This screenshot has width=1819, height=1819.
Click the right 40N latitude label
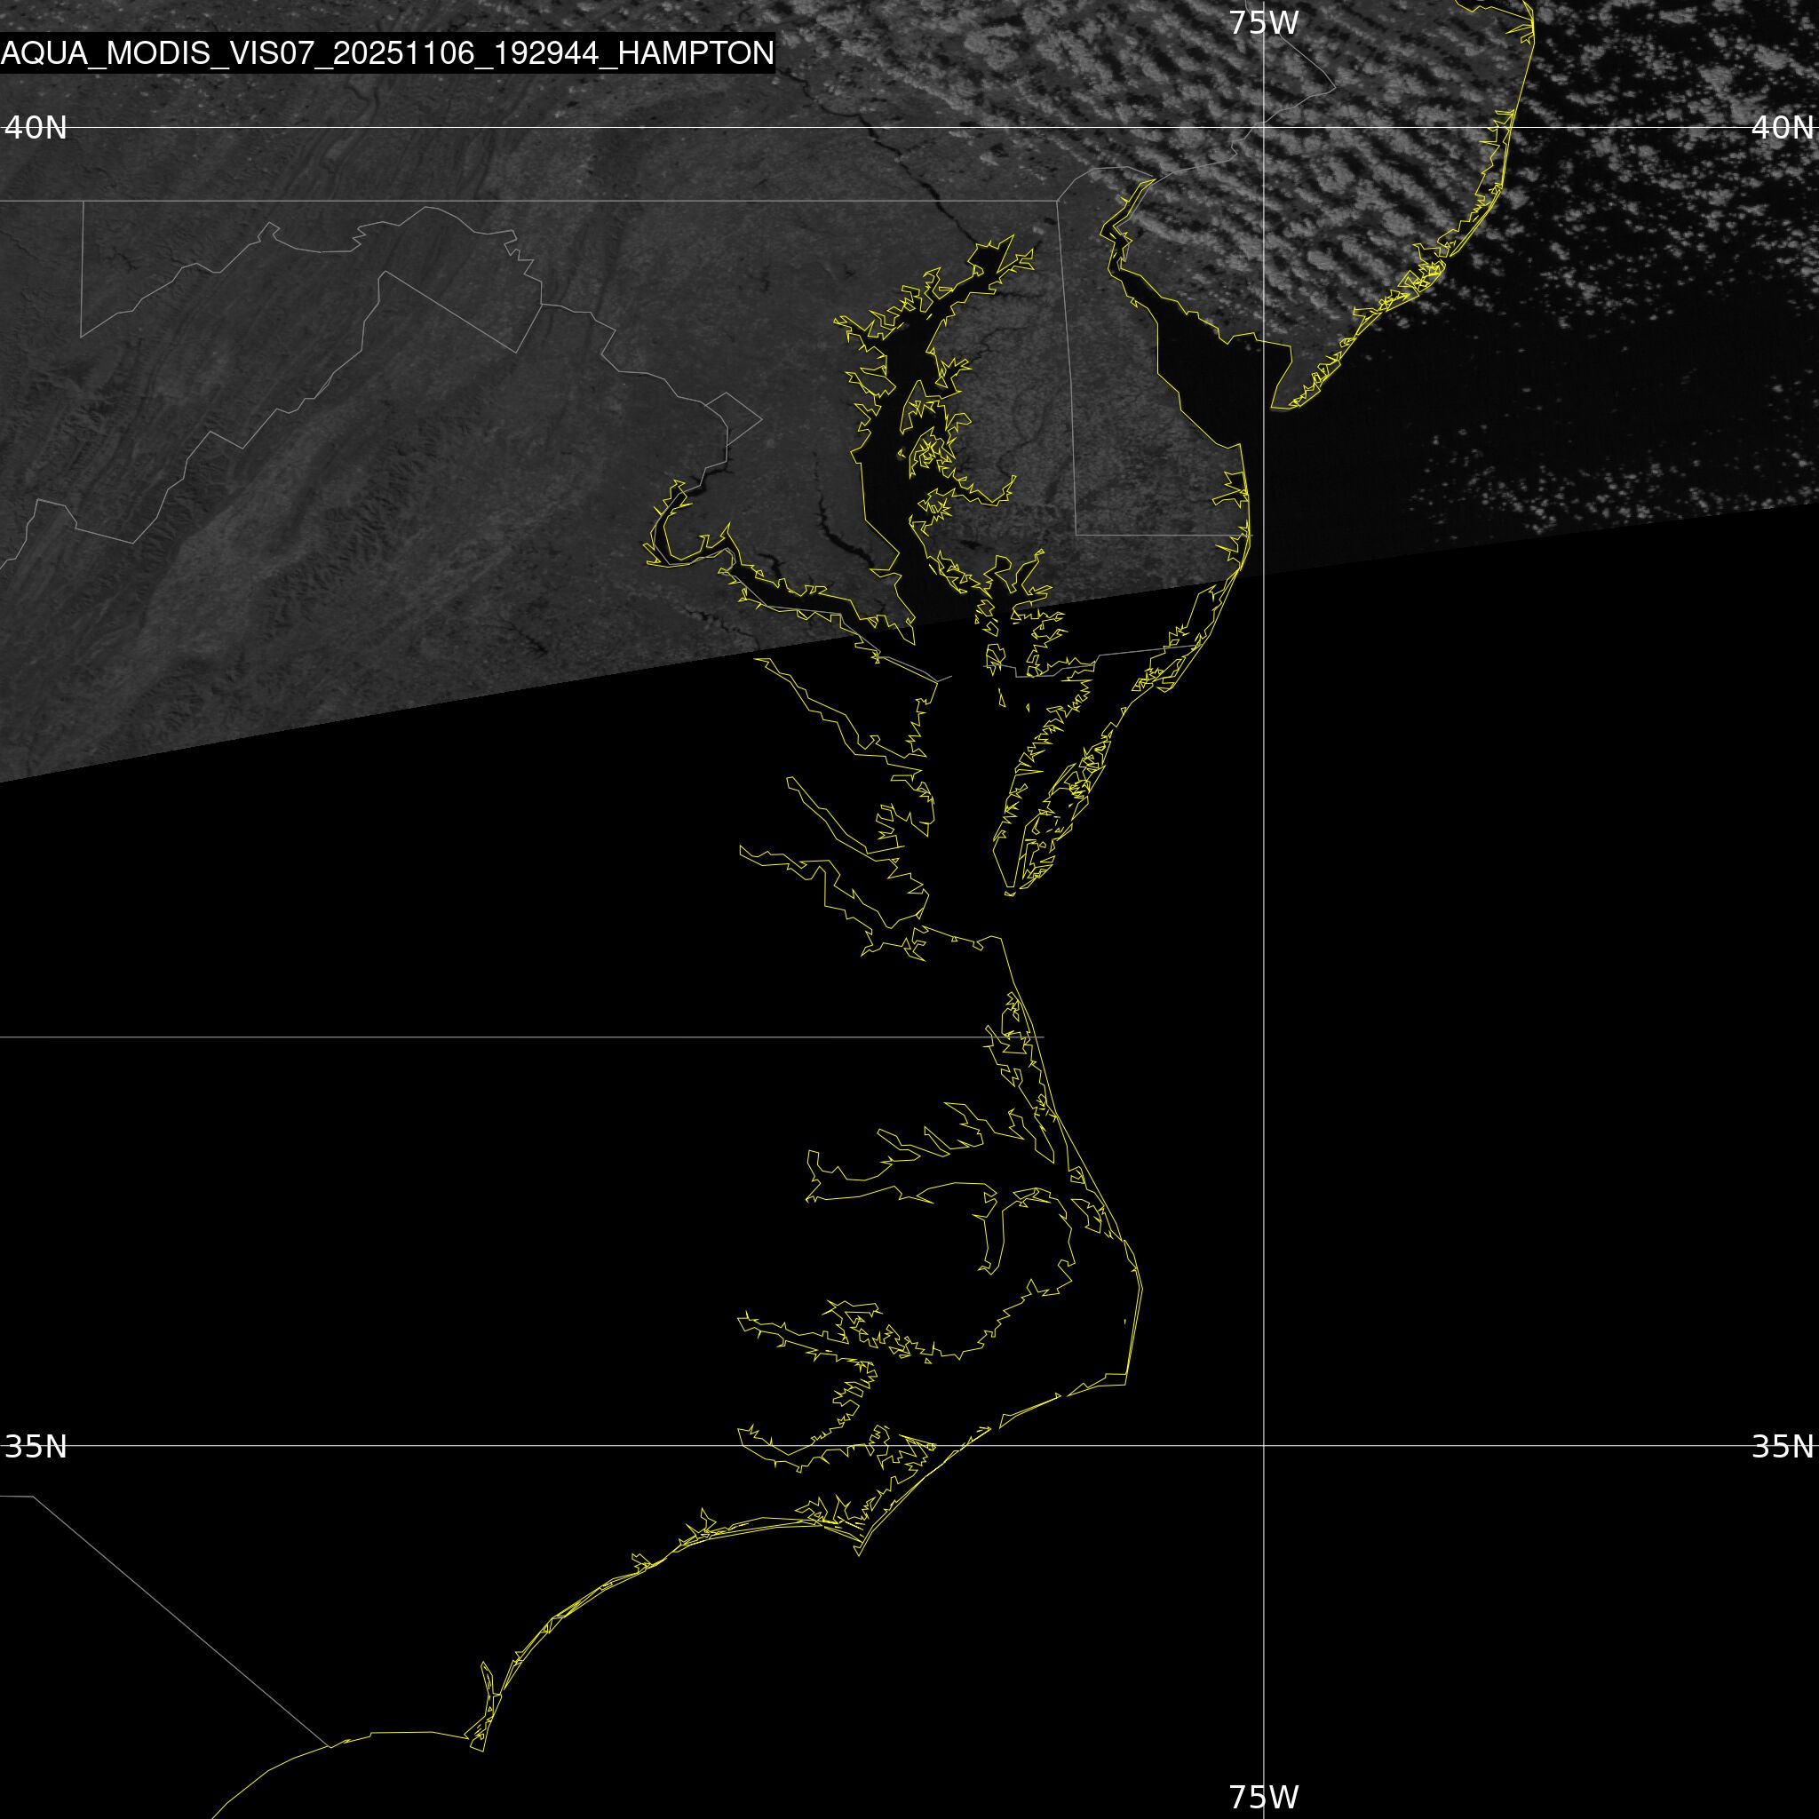click(1783, 127)
